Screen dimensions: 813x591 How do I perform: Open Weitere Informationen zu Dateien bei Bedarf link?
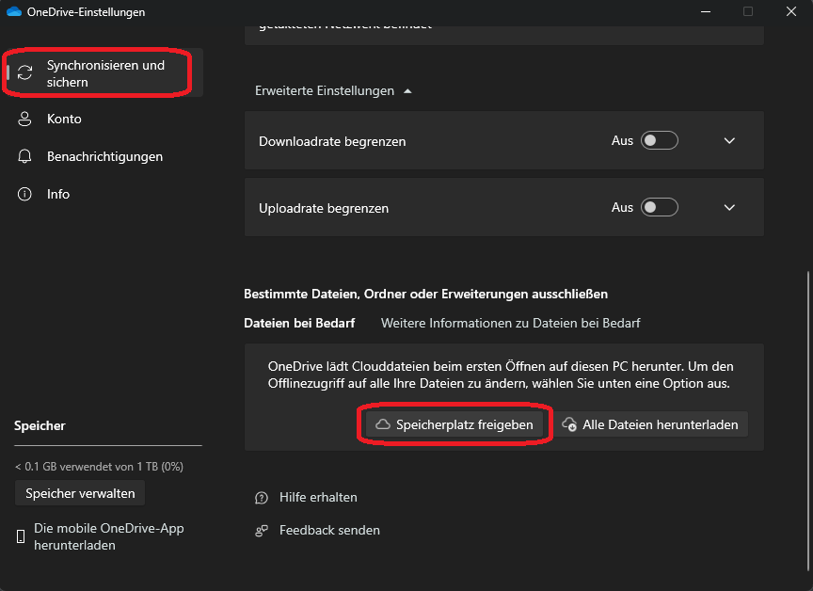coord(511,323)
